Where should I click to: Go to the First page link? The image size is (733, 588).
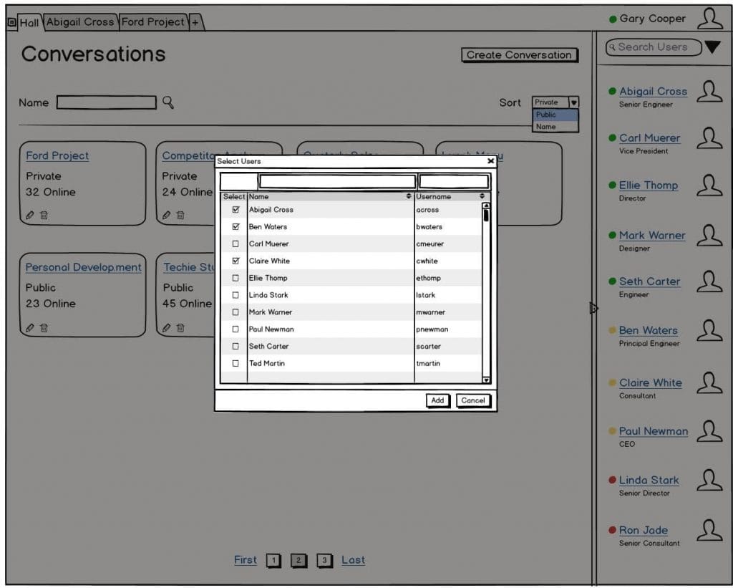click(x=246, y=560)
